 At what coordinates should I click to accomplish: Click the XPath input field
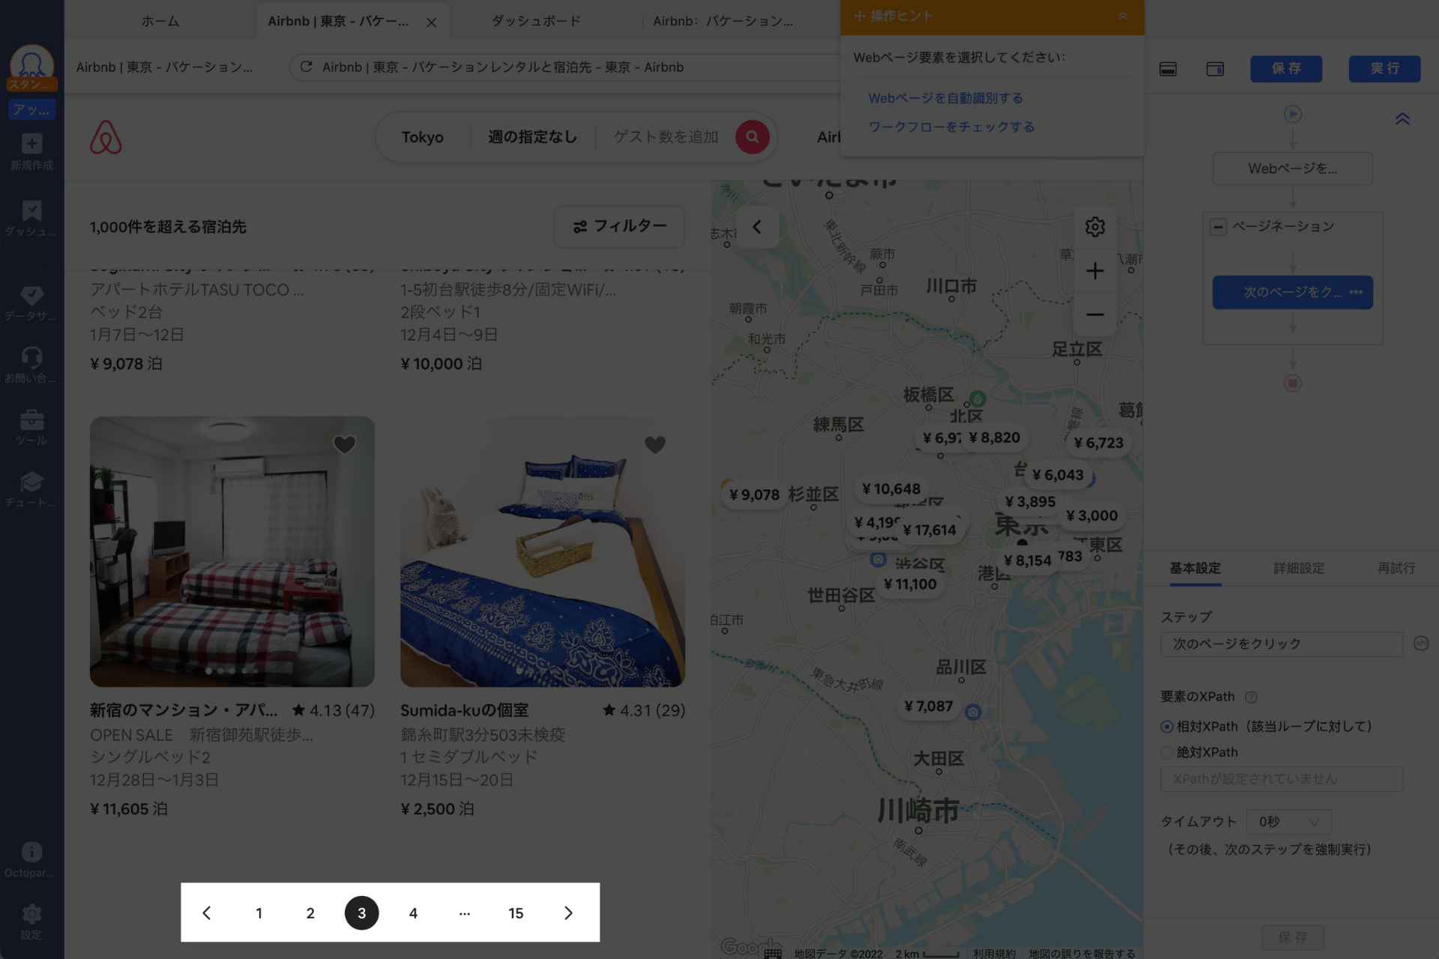(x=1282, y=779)
